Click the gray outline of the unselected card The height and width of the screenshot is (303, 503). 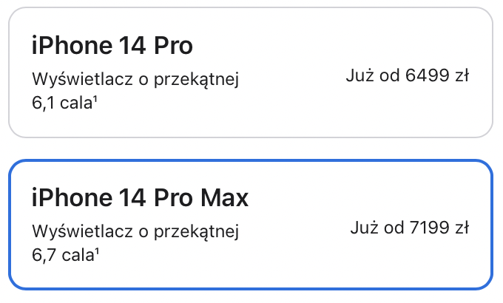[x=251, y=7]
